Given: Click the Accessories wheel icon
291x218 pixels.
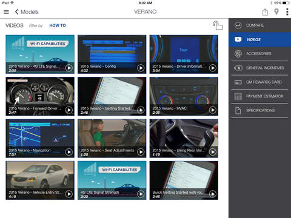Looking at the screenshot, I should pyautogui.click(x=238, y=54).
